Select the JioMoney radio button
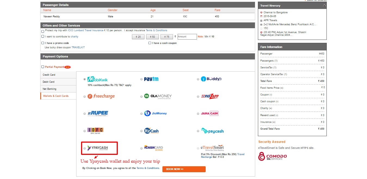367x179 pixels. pyautogui.click(x=141, y=114)
